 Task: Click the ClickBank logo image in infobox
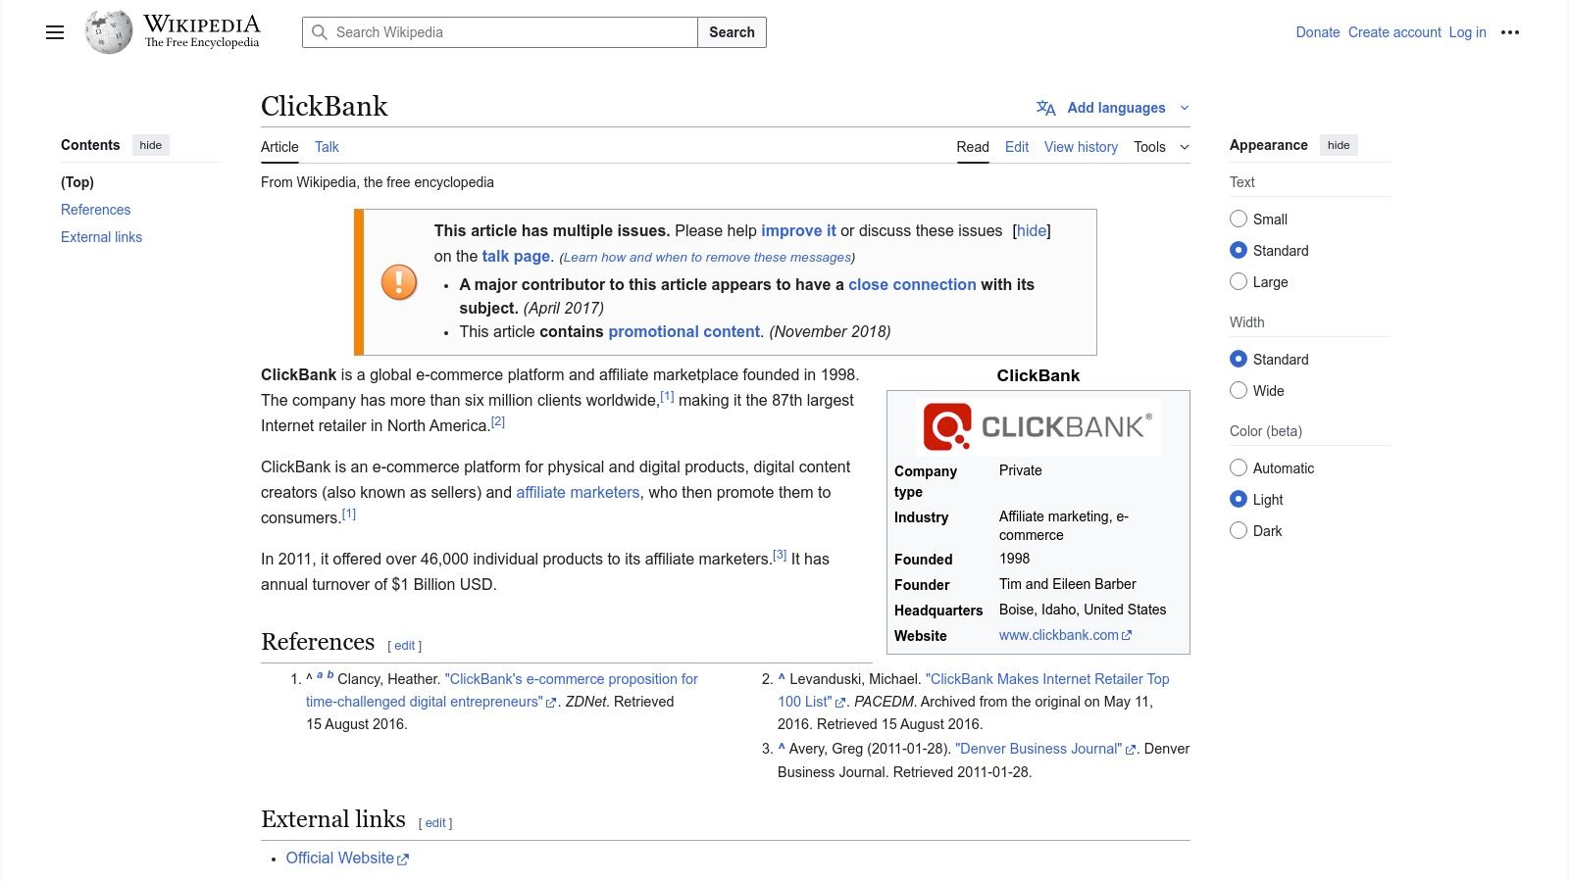click(x=1038, y=426)
